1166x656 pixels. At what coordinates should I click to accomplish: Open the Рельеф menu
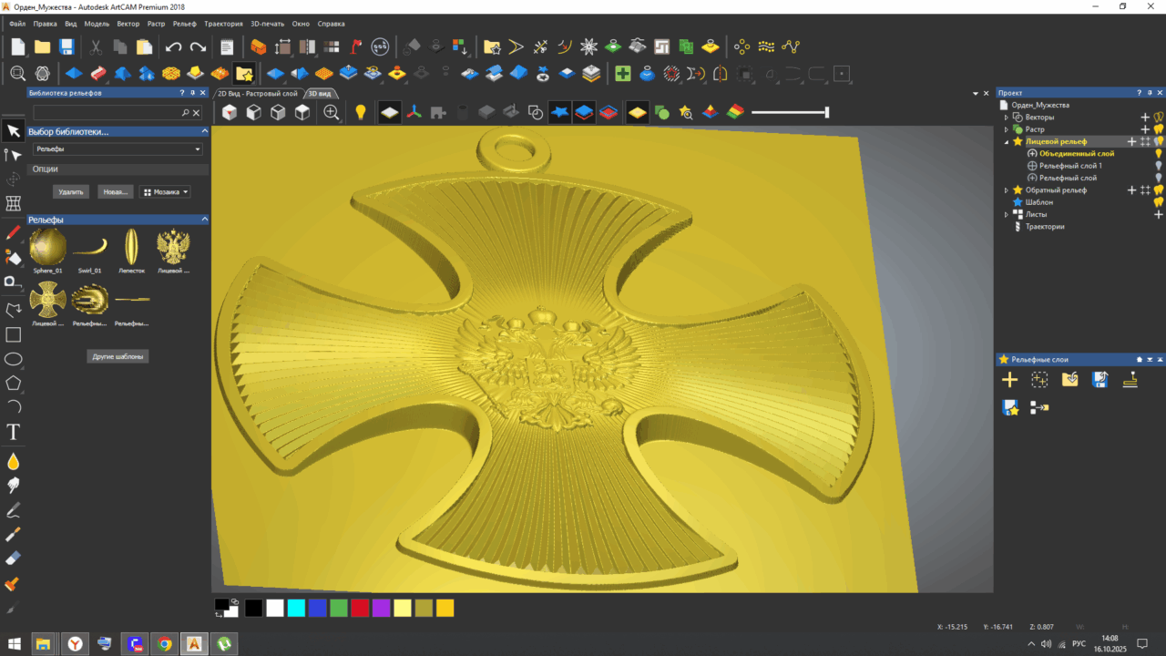click(x=184, y=24)
